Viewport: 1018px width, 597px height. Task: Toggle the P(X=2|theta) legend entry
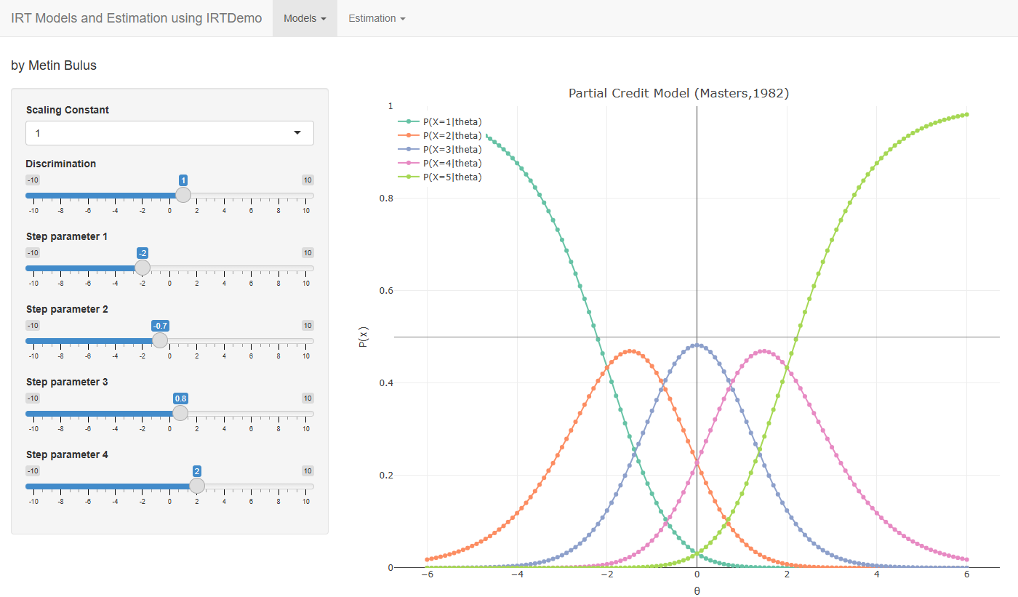click(x=441, y=135)
